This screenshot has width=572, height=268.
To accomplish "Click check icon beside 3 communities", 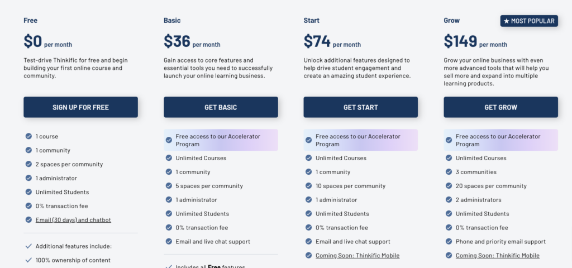I will 449,172.
